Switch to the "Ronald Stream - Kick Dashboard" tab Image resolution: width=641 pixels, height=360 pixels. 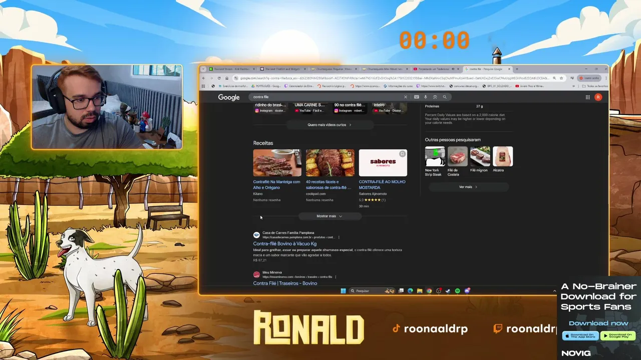pyautogui.click(x=231, y=69)
